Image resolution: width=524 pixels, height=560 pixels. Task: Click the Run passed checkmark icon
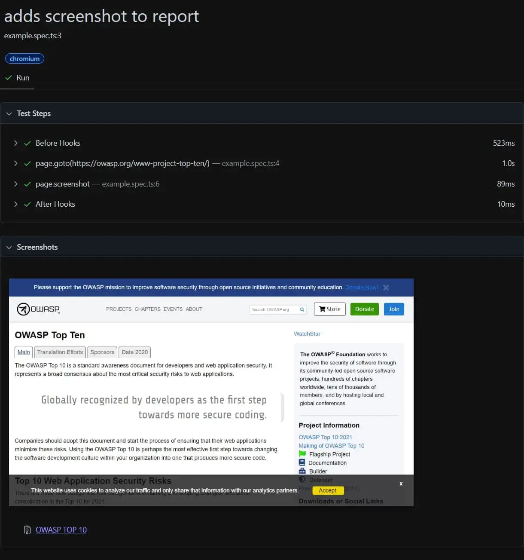(x=8, y=78)
